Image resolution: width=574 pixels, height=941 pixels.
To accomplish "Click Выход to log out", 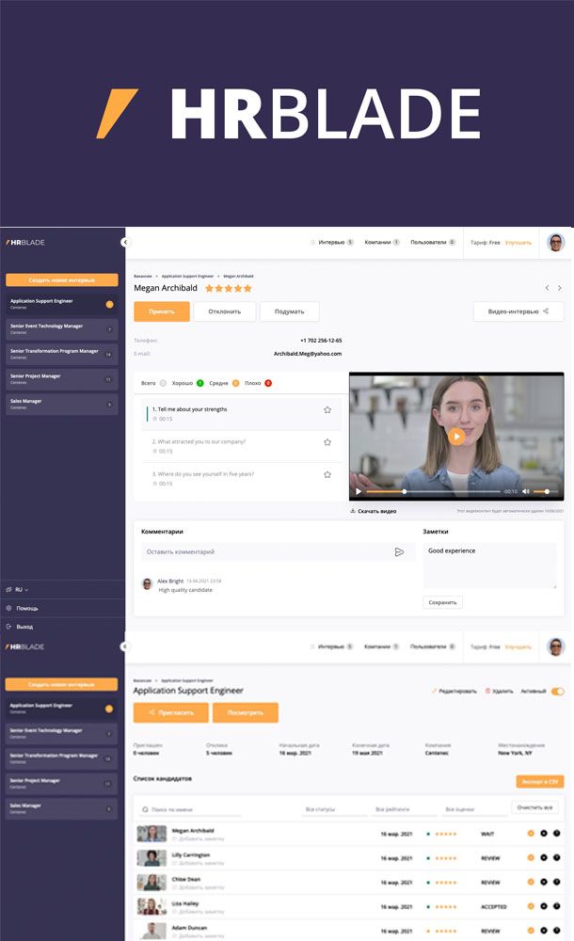I will coord(20,627).
